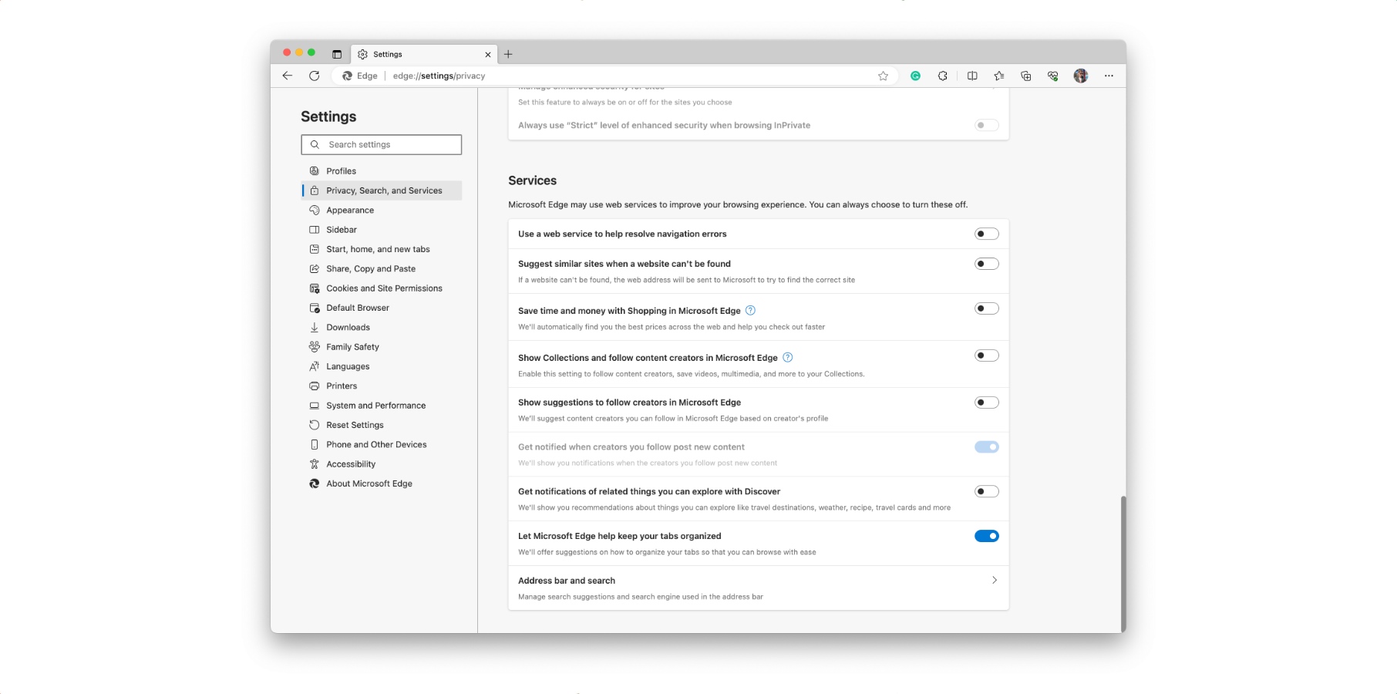This screenshot has height=694, width=1397.
Task: Close the Settings tab
Action: point(487,54)
